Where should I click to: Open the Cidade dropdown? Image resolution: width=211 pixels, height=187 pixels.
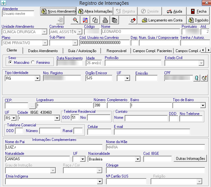pyautogui.click(x=57, y=118)
